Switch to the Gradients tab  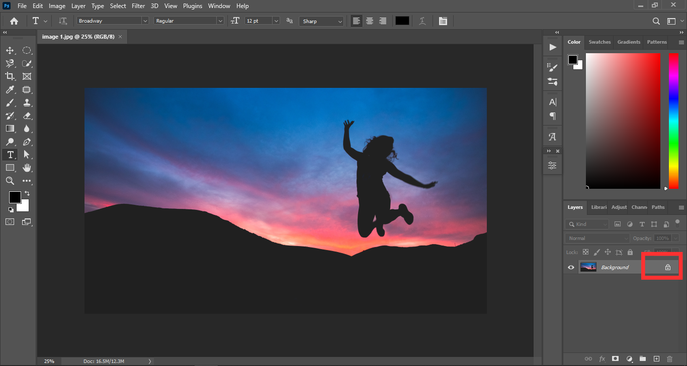(x=629, y=42)
